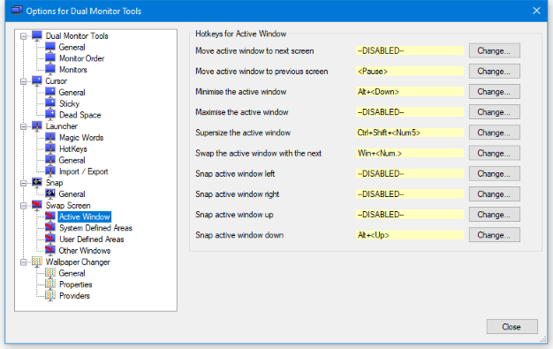This screenshot has width=553, height=349.
Task: Click the icon beside Magic Words
Action: (x=50, y=137)
